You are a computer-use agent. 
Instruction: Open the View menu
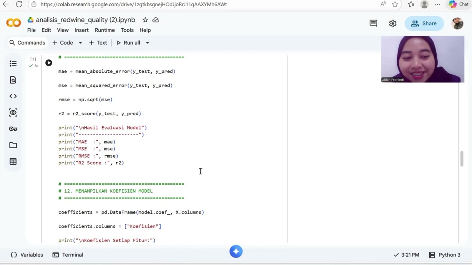click(63, 30)
